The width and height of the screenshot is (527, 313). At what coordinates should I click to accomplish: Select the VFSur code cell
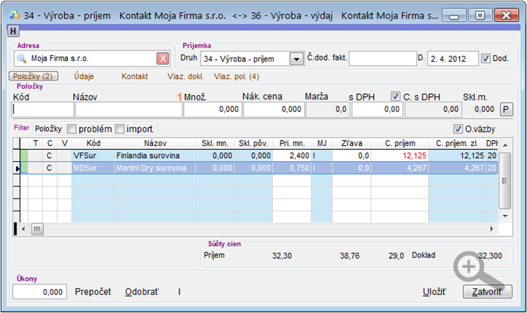93,156
